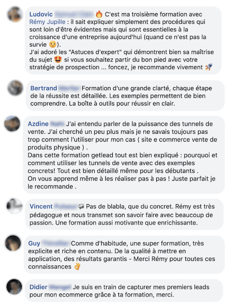Open Didier's profile avatar
This screenshot has width=232, height=308.
[14, 286]
